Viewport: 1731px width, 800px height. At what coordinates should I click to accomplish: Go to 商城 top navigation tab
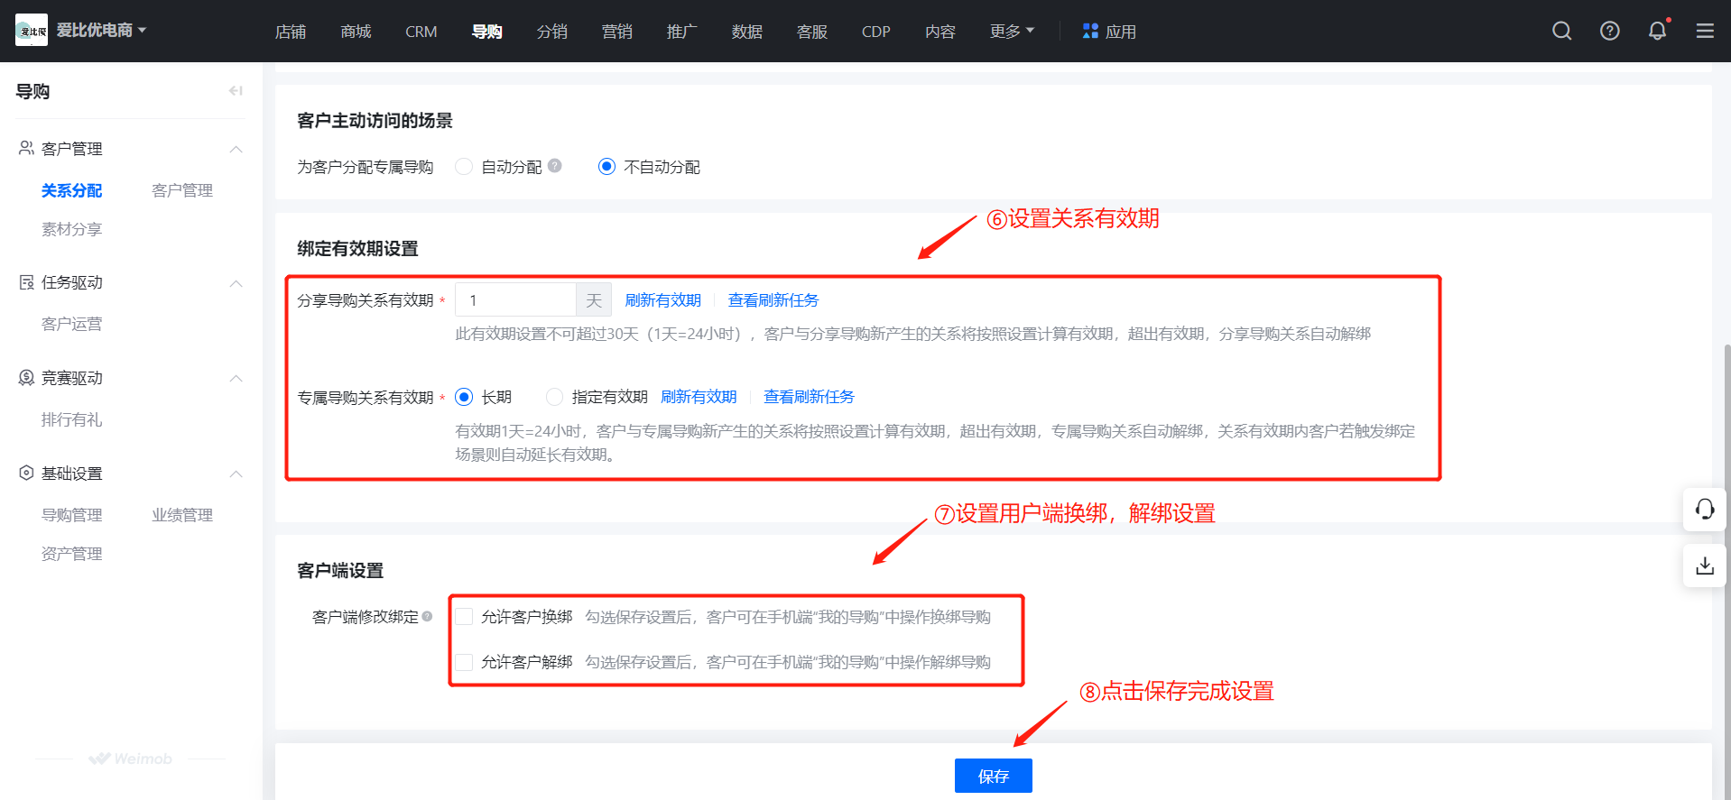point(356,32)
